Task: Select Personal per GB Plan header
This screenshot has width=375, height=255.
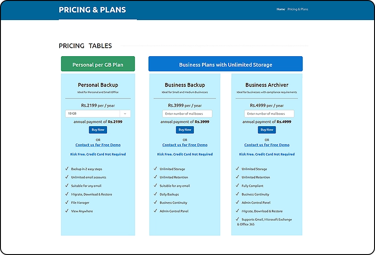Action: [98, 64]
